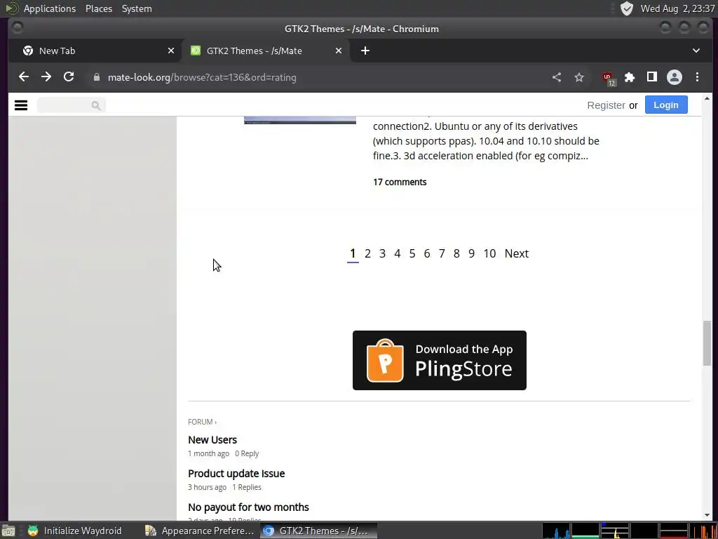718x539 pixels.
Task: Click the site search magnifier icon
Action: pos(95,105)
